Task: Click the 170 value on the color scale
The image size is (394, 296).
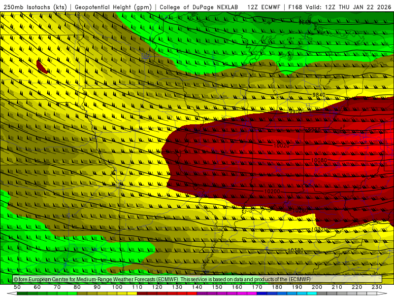Action: point(257,287)
